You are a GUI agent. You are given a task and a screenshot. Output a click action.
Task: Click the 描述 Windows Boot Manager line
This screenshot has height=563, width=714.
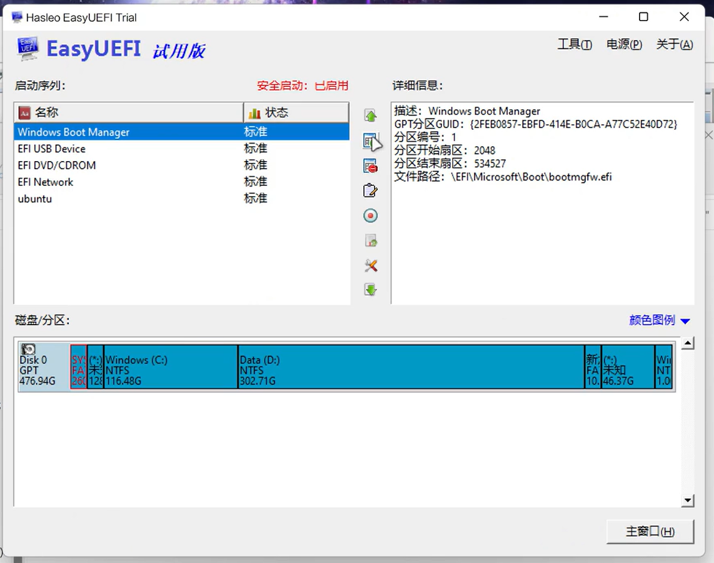467,111
